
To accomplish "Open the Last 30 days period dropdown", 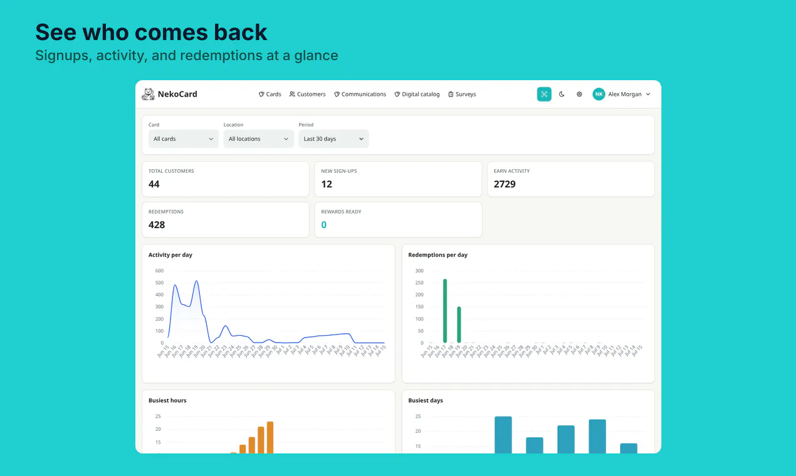I will (333, 139).
